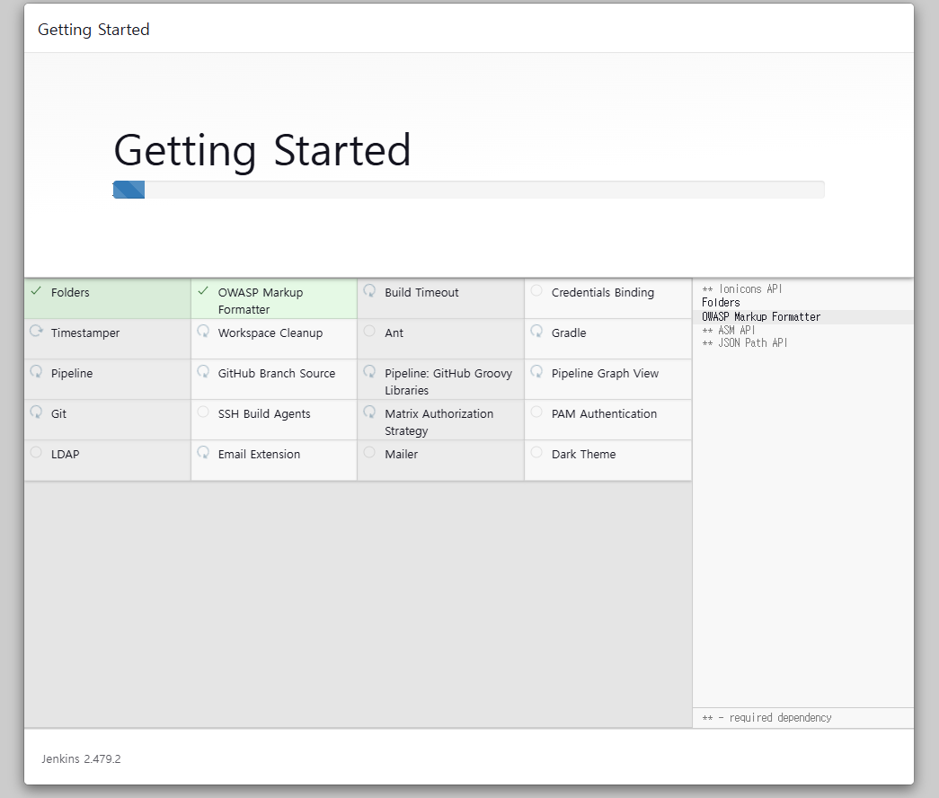This screenshot has width=939, height=798.
Task: Select the Ant plugin label
Action: (394, 332)
